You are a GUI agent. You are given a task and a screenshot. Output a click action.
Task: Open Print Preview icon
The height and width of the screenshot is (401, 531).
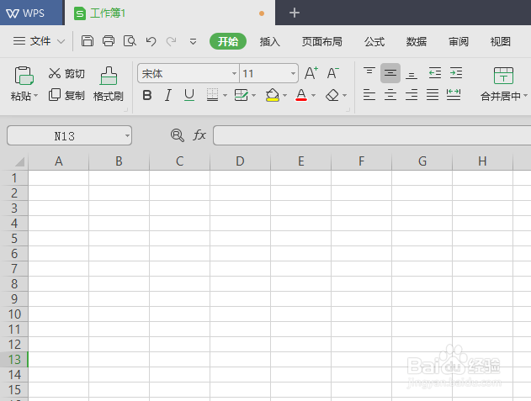coord(130,41)
